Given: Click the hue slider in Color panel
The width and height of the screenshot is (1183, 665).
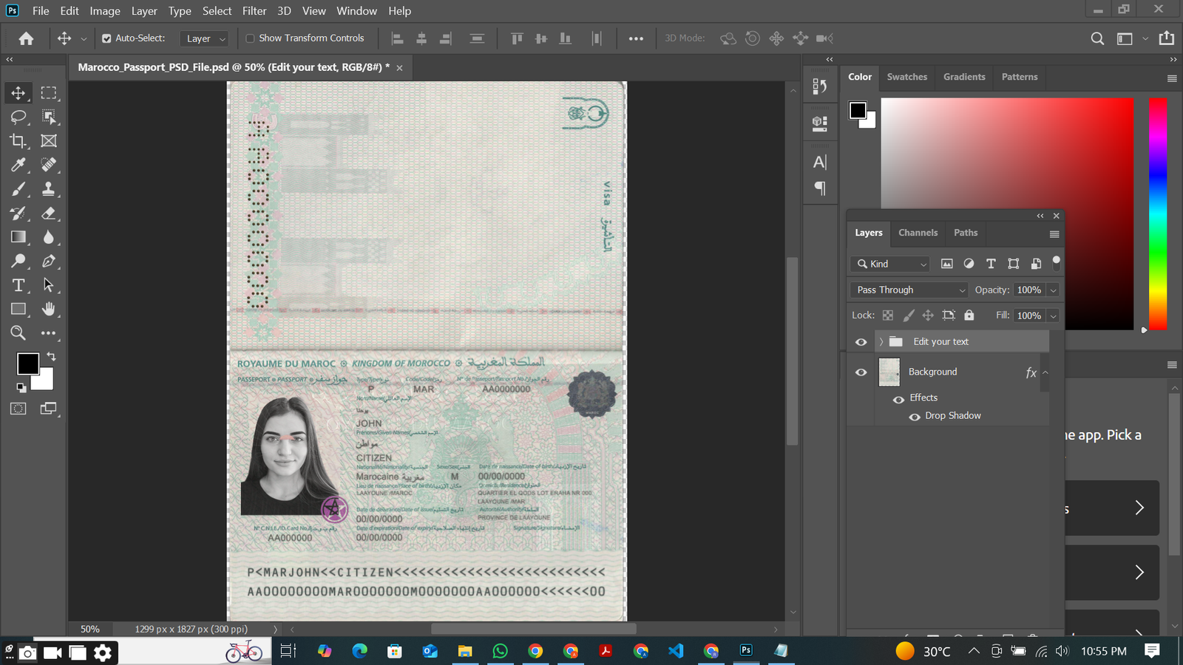Looking at the screenshot, I should point(1158,214).
